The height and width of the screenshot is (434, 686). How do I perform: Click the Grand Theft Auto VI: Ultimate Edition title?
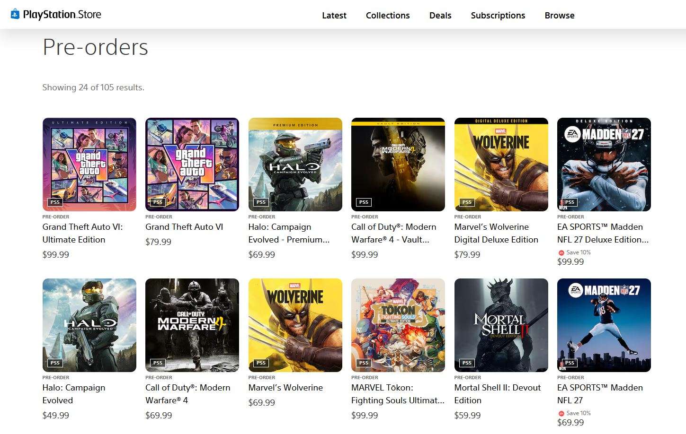[83, 233]
